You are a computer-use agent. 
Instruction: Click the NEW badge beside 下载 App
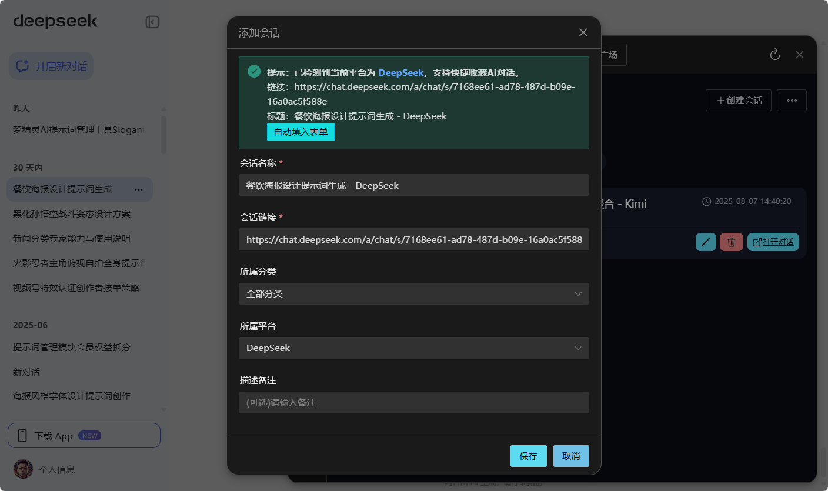coord(90,436)
